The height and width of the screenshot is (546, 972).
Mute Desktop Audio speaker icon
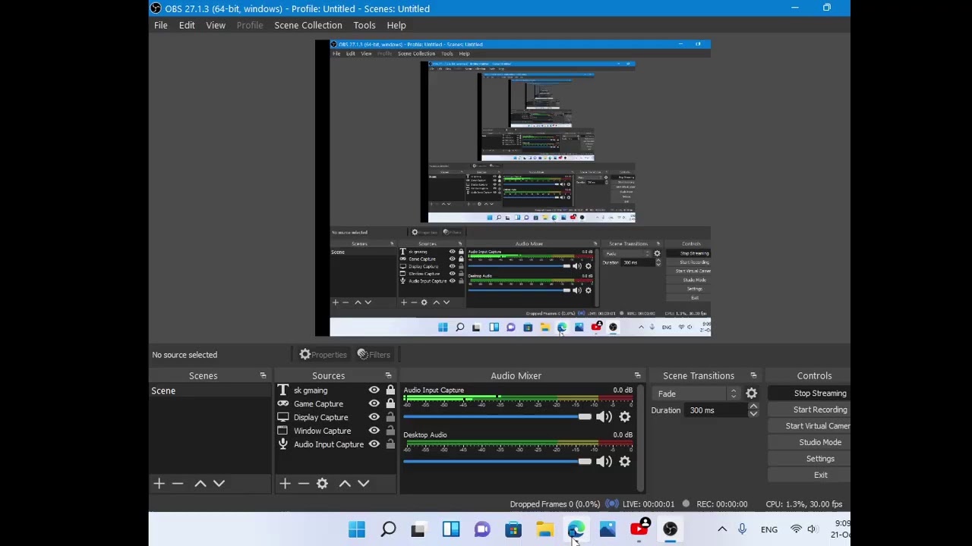(604, 461)
